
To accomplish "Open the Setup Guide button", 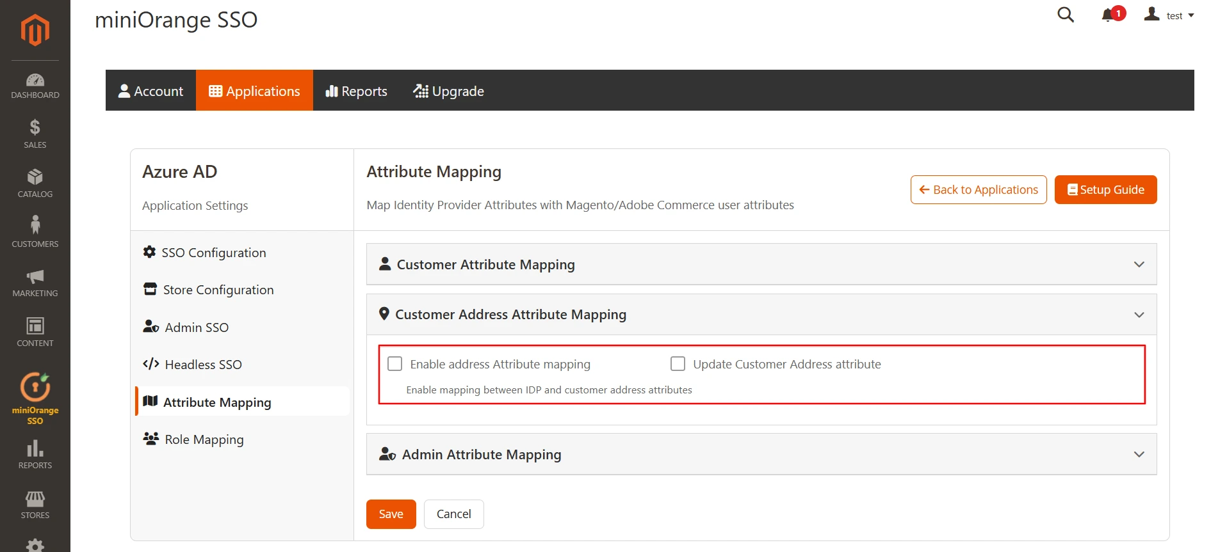I will point(1105,190).
